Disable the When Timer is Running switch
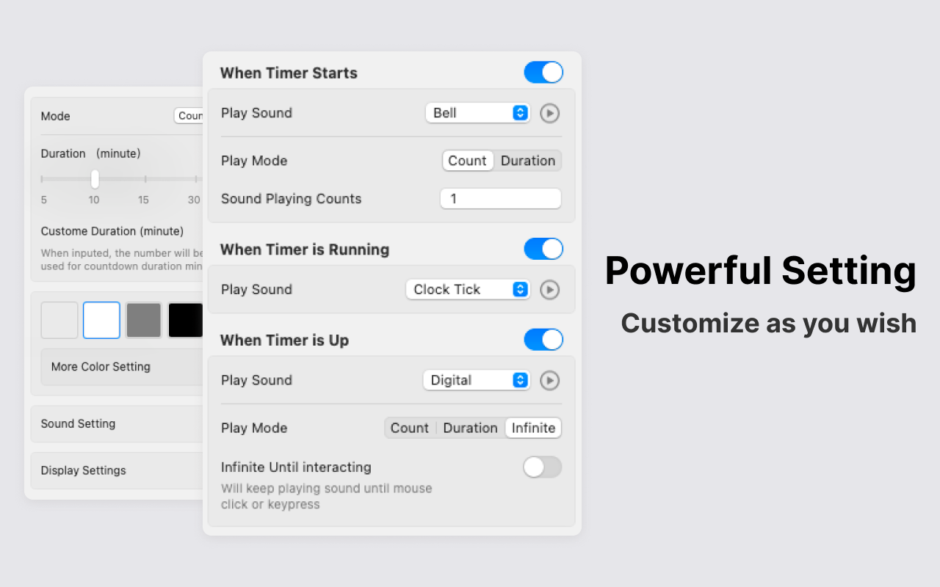The image size is (940, 587). point(543,249)
